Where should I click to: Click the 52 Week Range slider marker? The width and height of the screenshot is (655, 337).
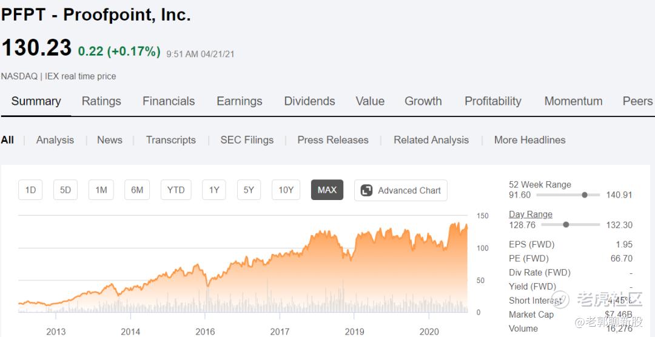(585, 195)
